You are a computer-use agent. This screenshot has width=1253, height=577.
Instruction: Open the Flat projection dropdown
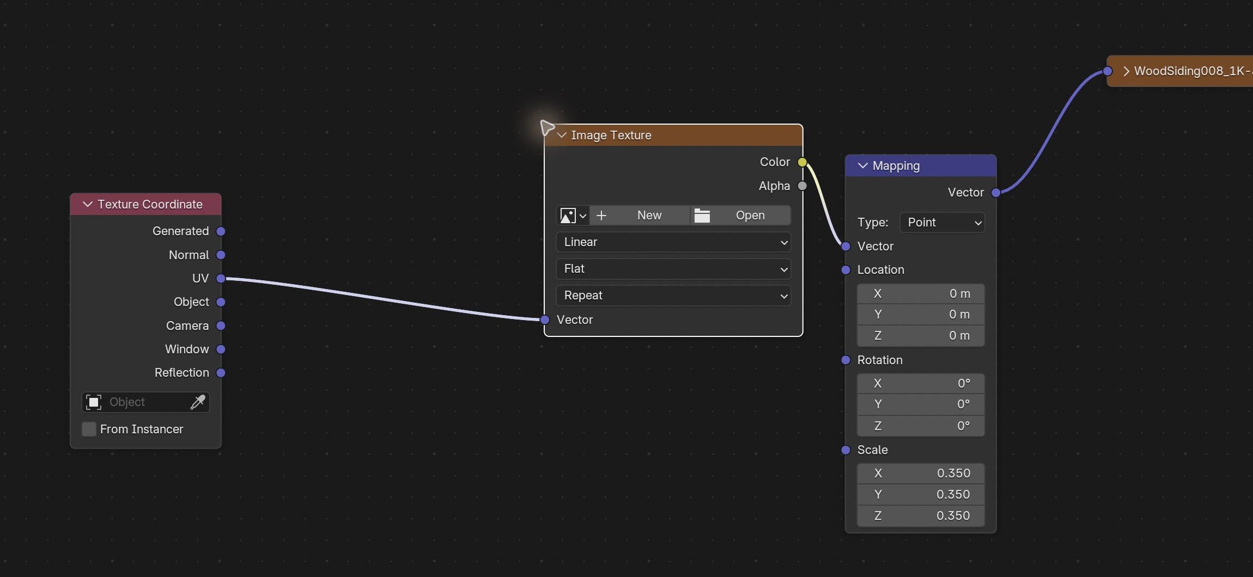click(x=673, y=269)
